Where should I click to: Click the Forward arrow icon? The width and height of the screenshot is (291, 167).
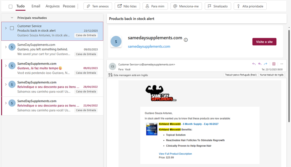(x=266, y=64)
